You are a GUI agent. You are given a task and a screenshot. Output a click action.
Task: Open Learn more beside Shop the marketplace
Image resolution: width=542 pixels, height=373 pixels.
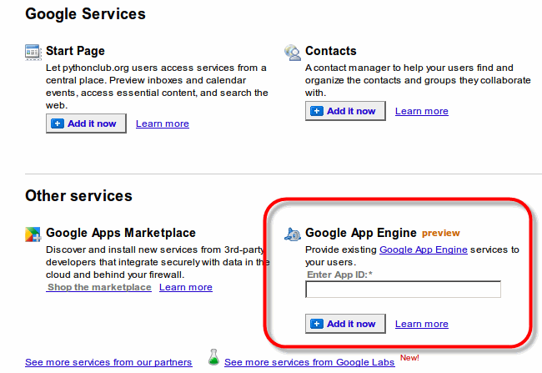(186, 287)
